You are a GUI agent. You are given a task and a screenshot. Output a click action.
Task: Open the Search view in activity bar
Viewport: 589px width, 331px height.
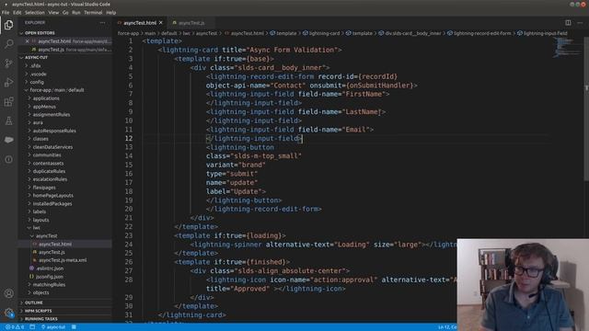click(x=8, y=44)
